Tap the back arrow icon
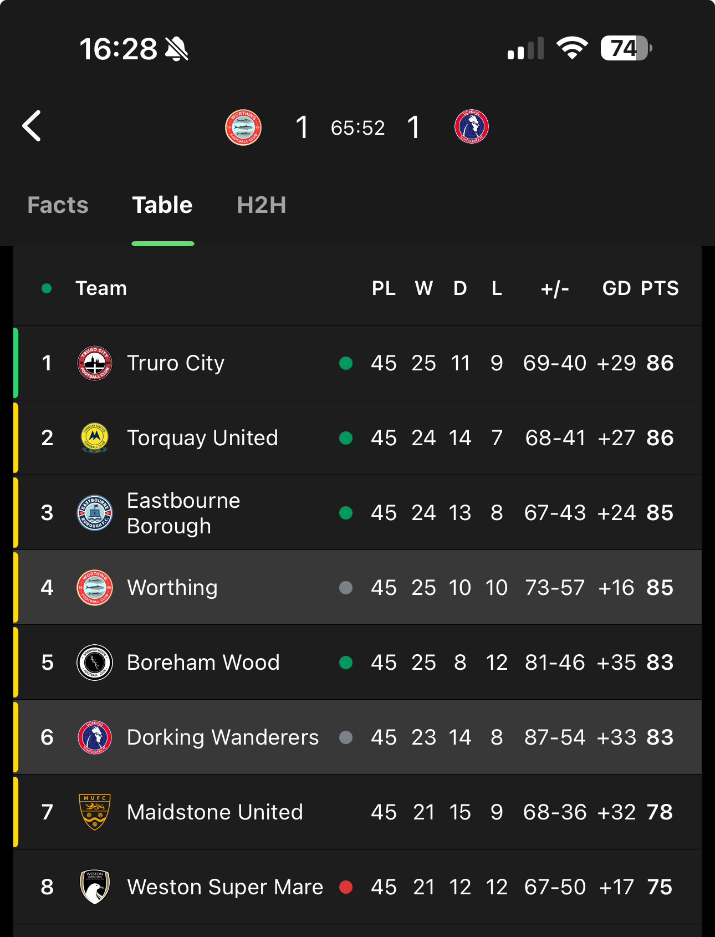 click(x=32, y=126)
